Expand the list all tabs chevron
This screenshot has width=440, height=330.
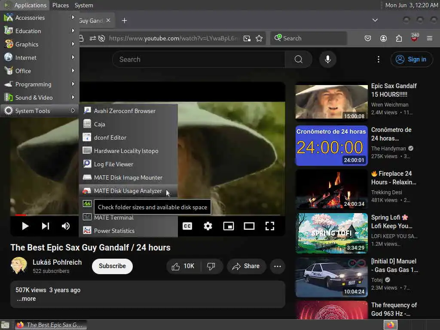(375, 20)
